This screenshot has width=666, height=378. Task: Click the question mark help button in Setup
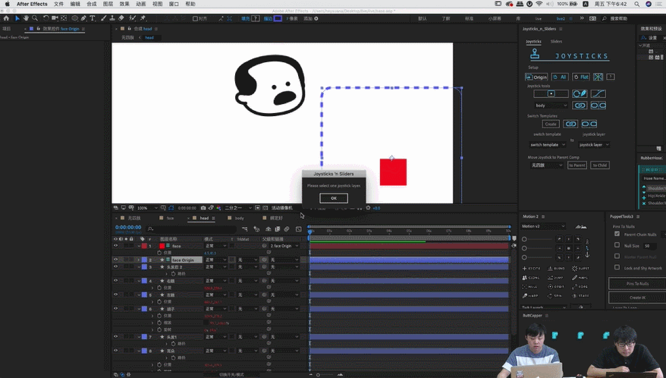click(611, 77)
